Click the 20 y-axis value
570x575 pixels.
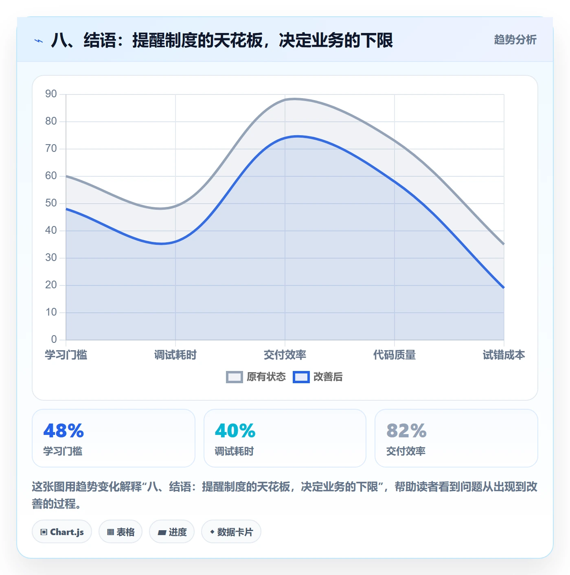coord(51,285)
